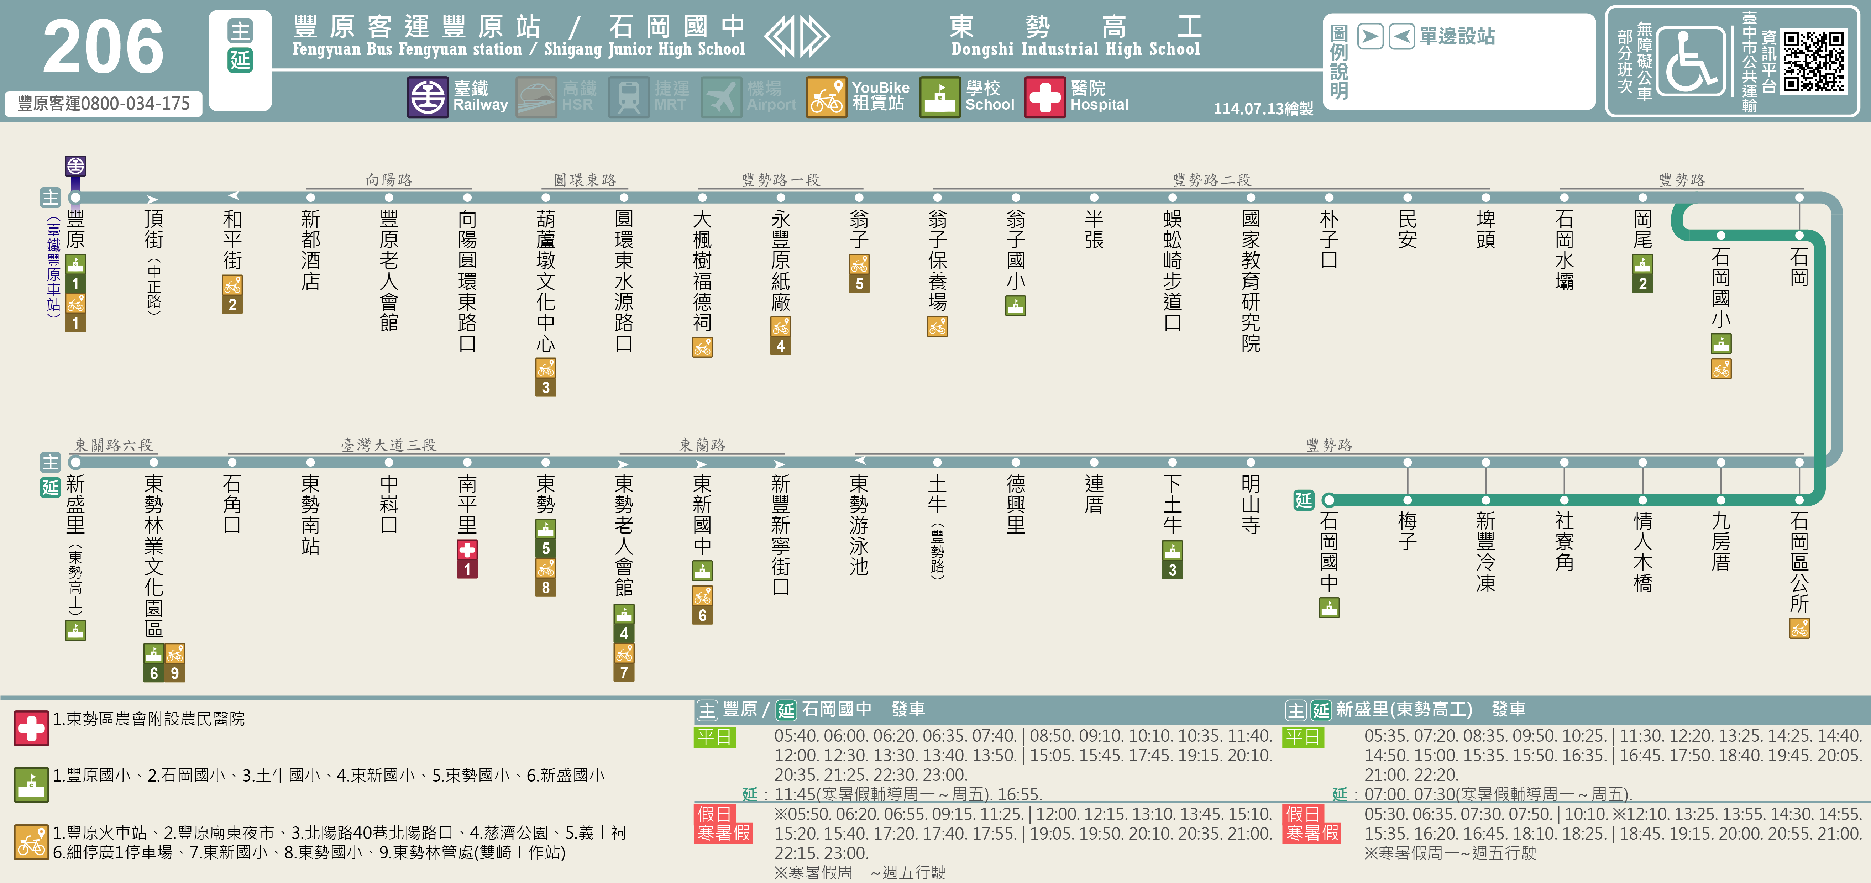Click the railway icon above 豐原 stop
Image resolution: width=1871 pixels, height=883 pixels.
click(x=75, y=165)
